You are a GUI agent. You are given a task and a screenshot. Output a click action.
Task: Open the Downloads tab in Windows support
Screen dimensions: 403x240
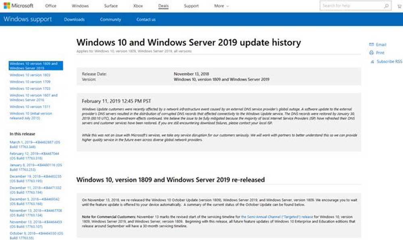tap(74, 19)
